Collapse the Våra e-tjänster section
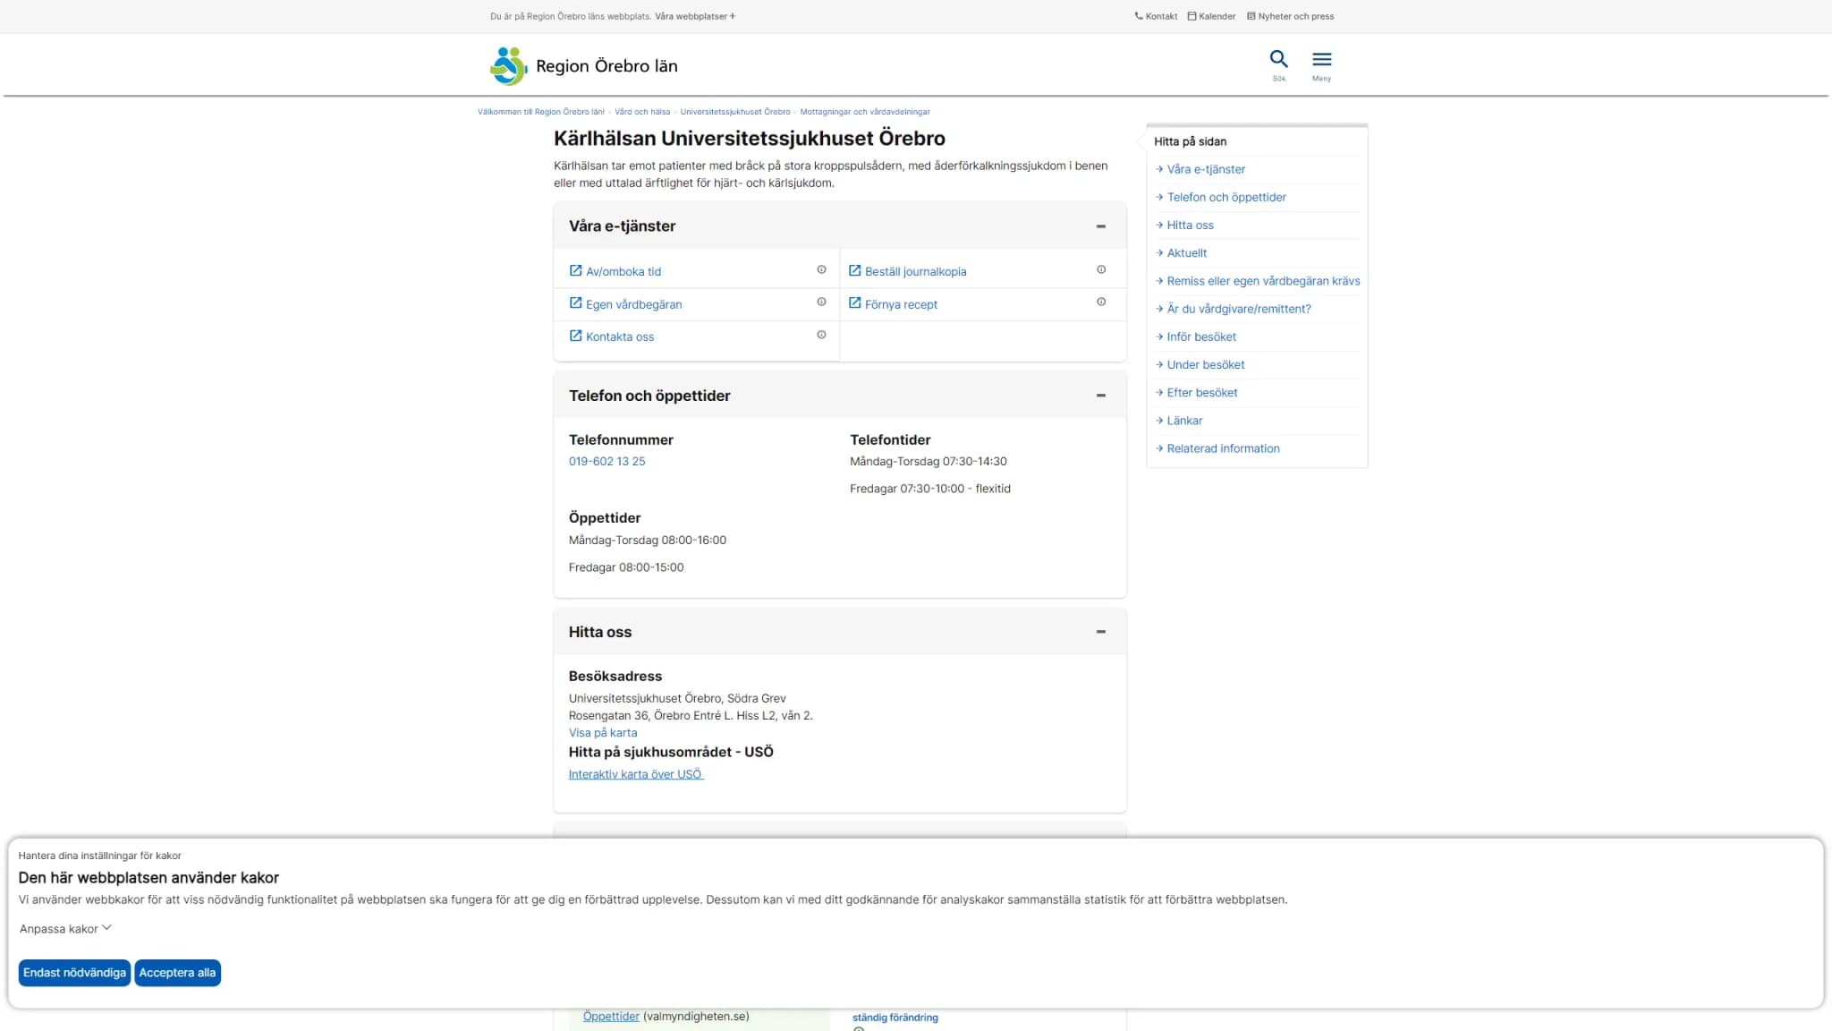The width and height of the screenshot is (1832, 1031). pyautogui.click(x=1101, y=226)
